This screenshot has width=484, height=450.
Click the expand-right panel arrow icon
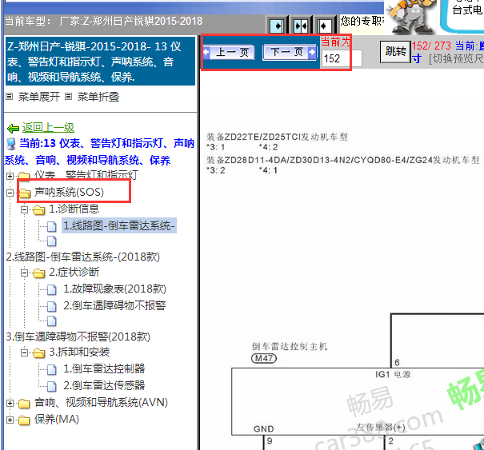coord(277,26)
